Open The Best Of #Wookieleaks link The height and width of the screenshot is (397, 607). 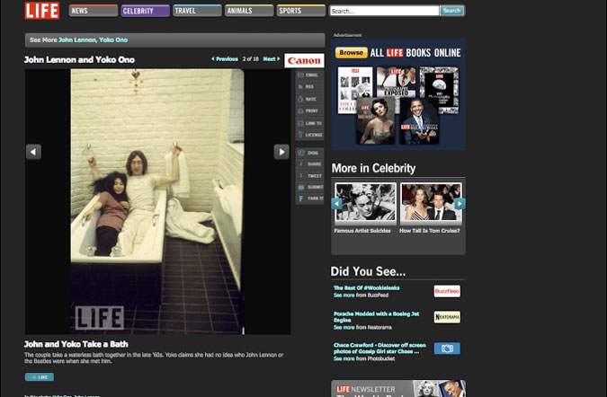point(366,287)
